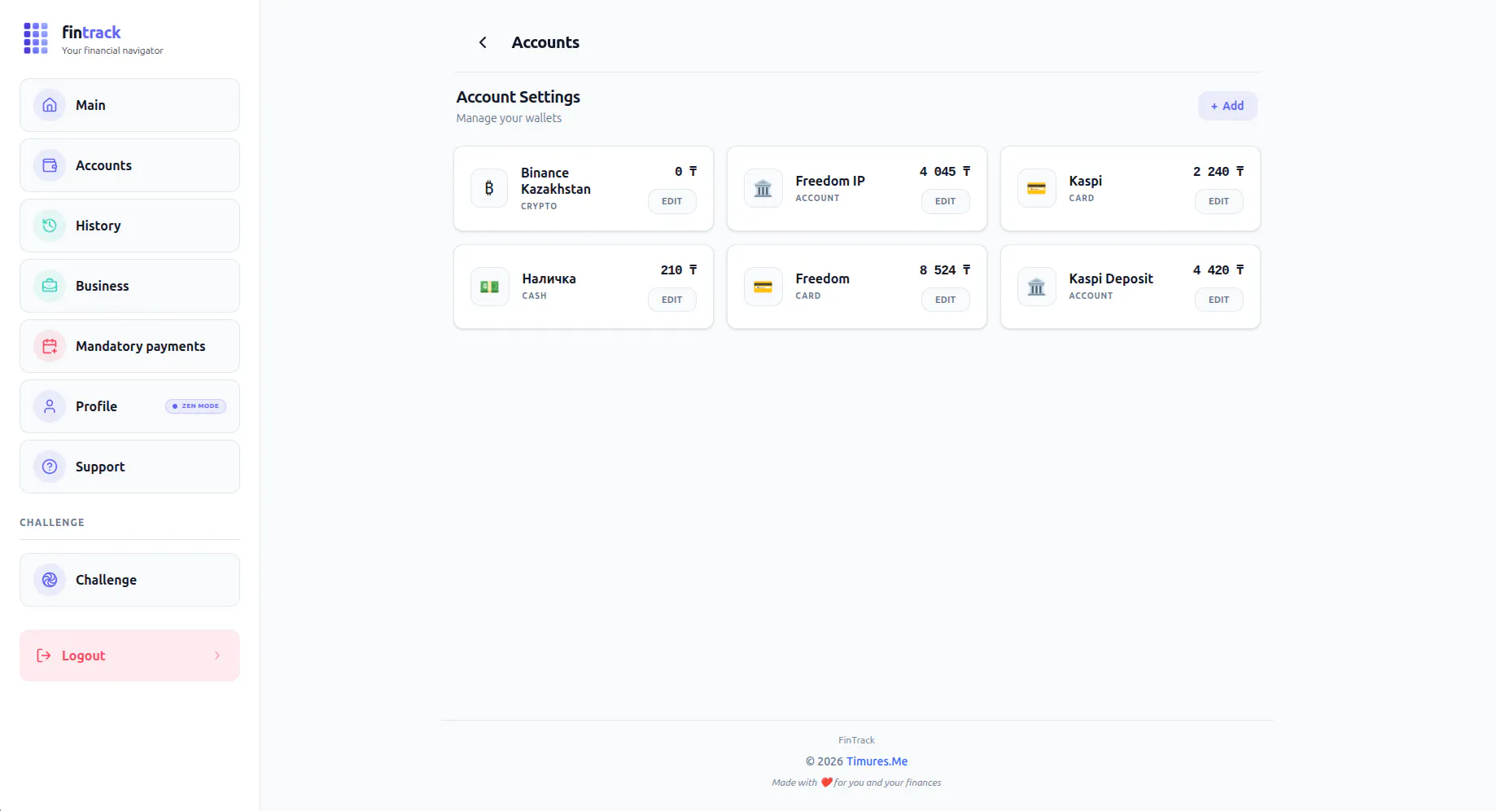Screen dimensions: 1496x811
Task: Expand the Logout chevron arrow
Action: coord(217,655)
